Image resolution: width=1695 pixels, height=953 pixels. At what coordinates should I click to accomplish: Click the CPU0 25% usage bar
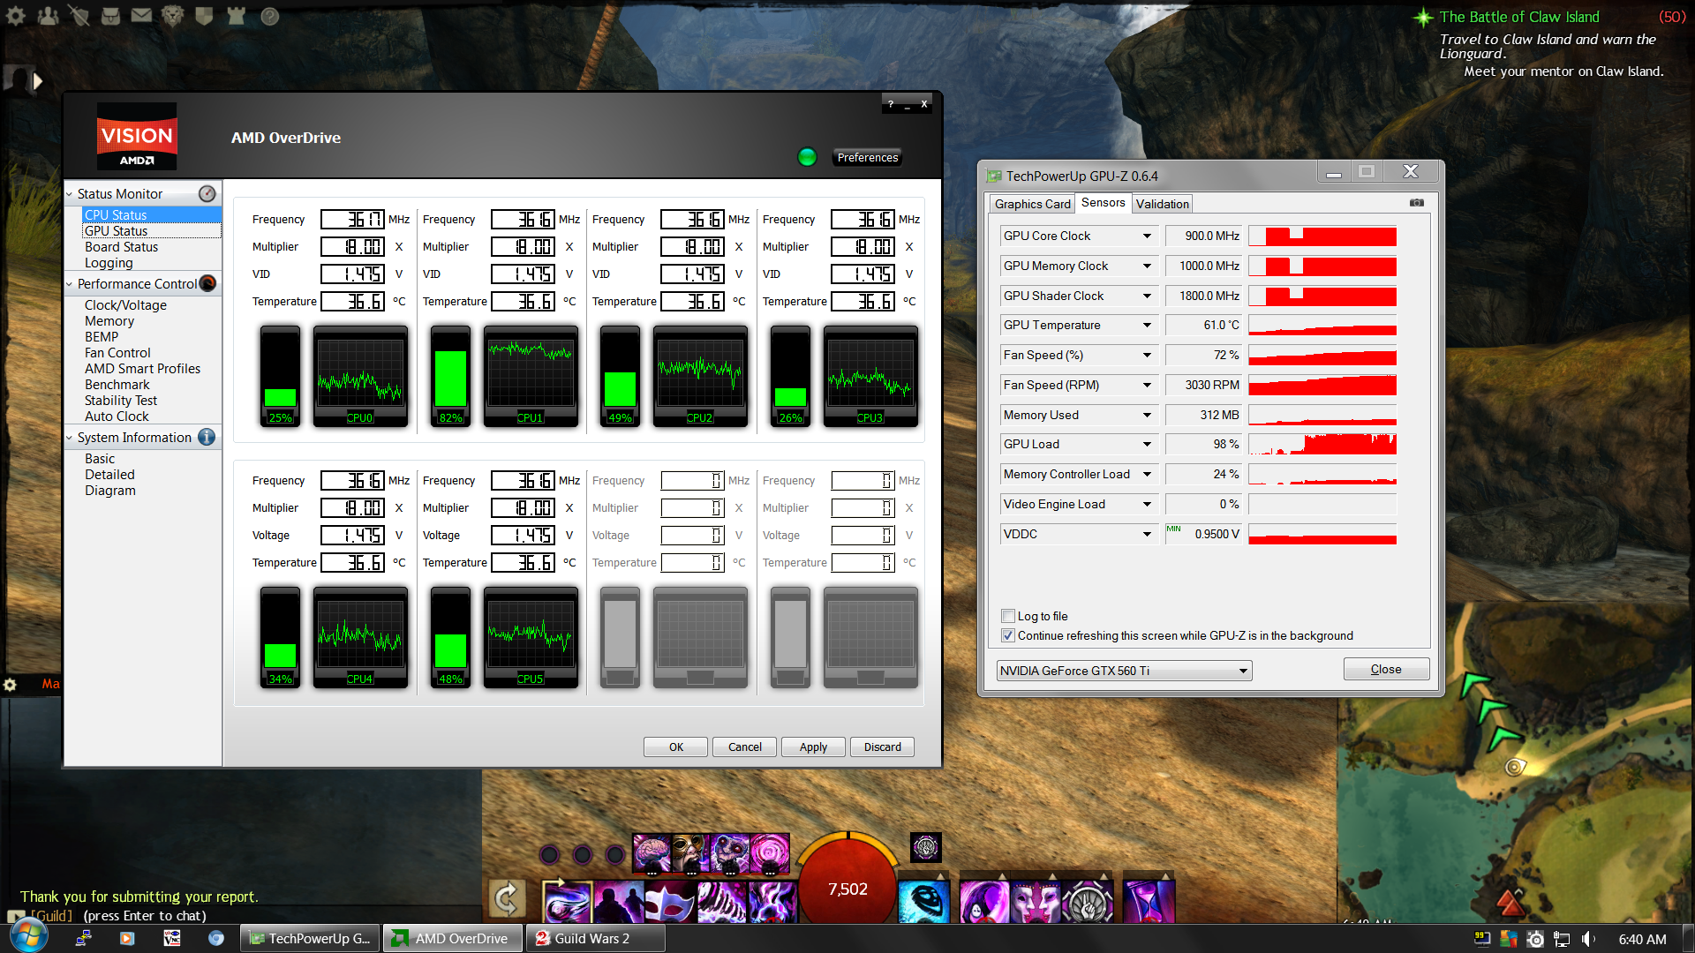pyautogui.click(x=280, y=376)
